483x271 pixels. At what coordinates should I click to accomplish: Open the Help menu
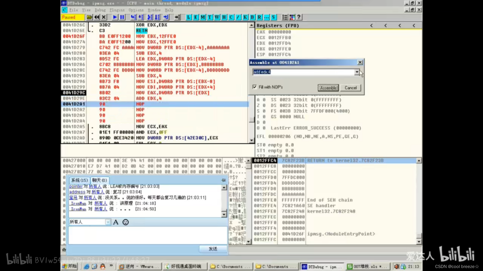(169, 10)
